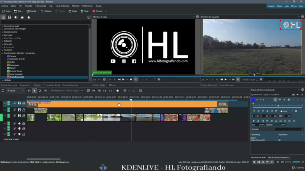The height and width of the screenshot is (171, 305).
Task: Show audio effects filter icon
Action: coord(16,17)
